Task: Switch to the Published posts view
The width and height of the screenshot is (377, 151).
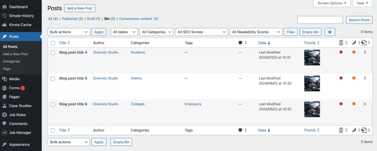Action: click(x=70, y=19)
